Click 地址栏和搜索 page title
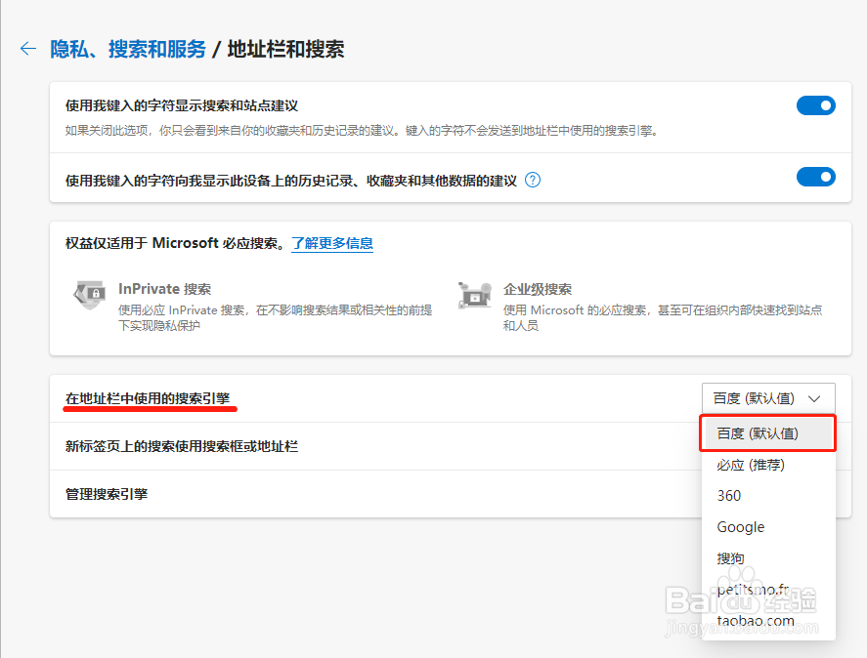Viewport: 867px width, 658px height. click(x=285, y=49)
